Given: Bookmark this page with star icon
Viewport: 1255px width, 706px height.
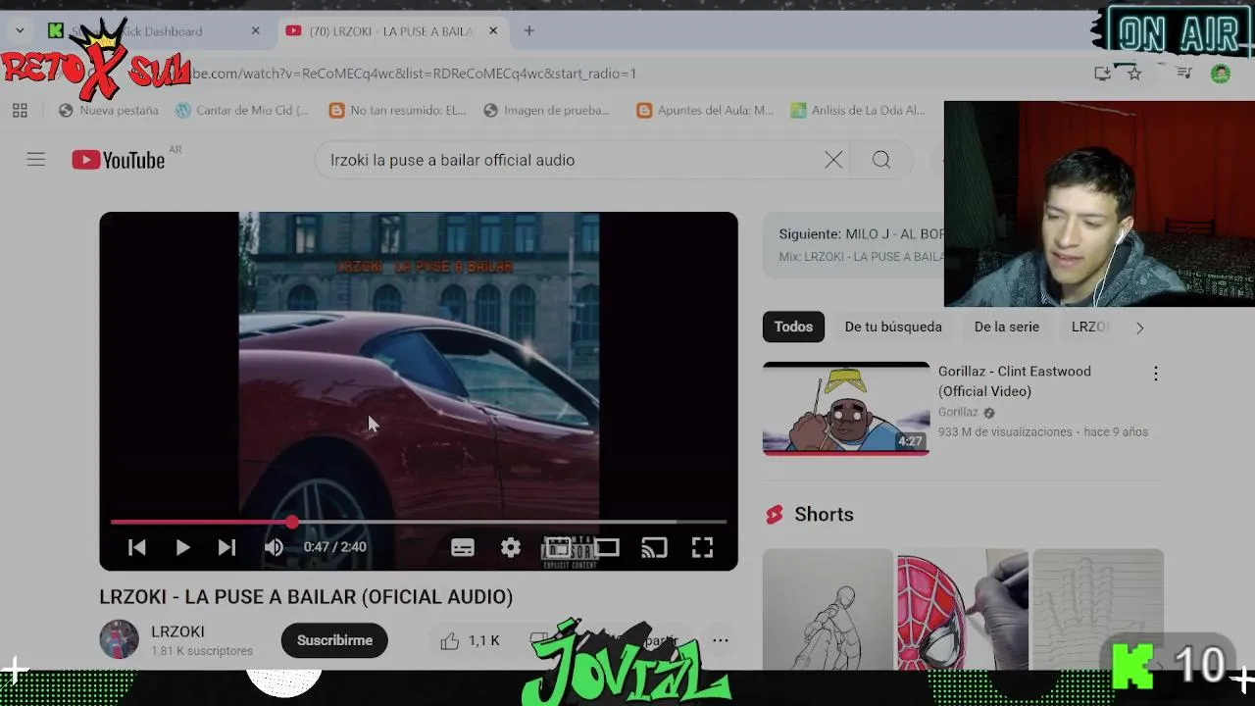Looking at the screenshot, I should pos(1134,74).
